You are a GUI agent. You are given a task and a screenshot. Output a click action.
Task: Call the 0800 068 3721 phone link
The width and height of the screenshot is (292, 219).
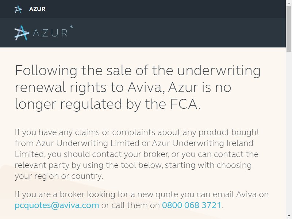pos(192,205)
